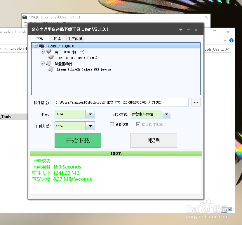Click the 下载速度: 8.27 MB/Seconds text
This screenshot has height=225, width=242.
tap(62, 179)
